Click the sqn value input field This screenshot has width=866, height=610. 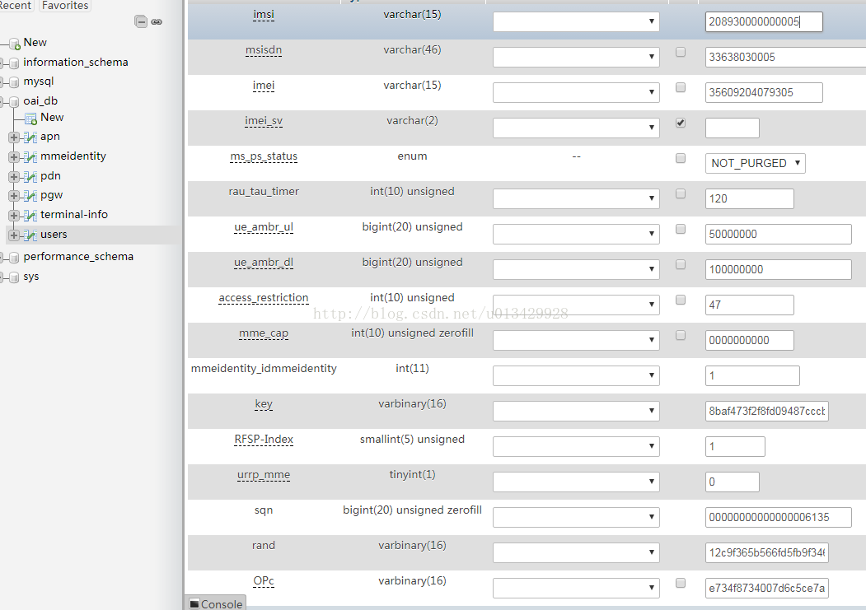click(778, 517)
